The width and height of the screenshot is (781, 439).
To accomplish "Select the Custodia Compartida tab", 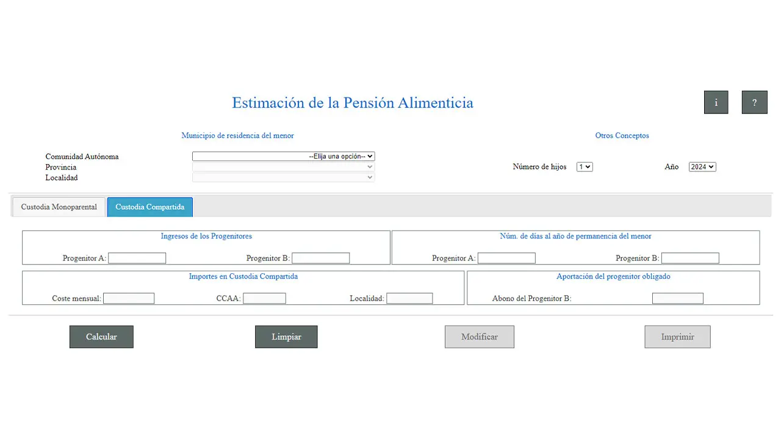I will tap(149, 207).
